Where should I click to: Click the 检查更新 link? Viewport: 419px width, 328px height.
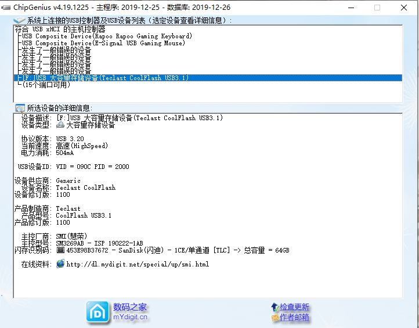pyautogui.click(x=294, y=307)
